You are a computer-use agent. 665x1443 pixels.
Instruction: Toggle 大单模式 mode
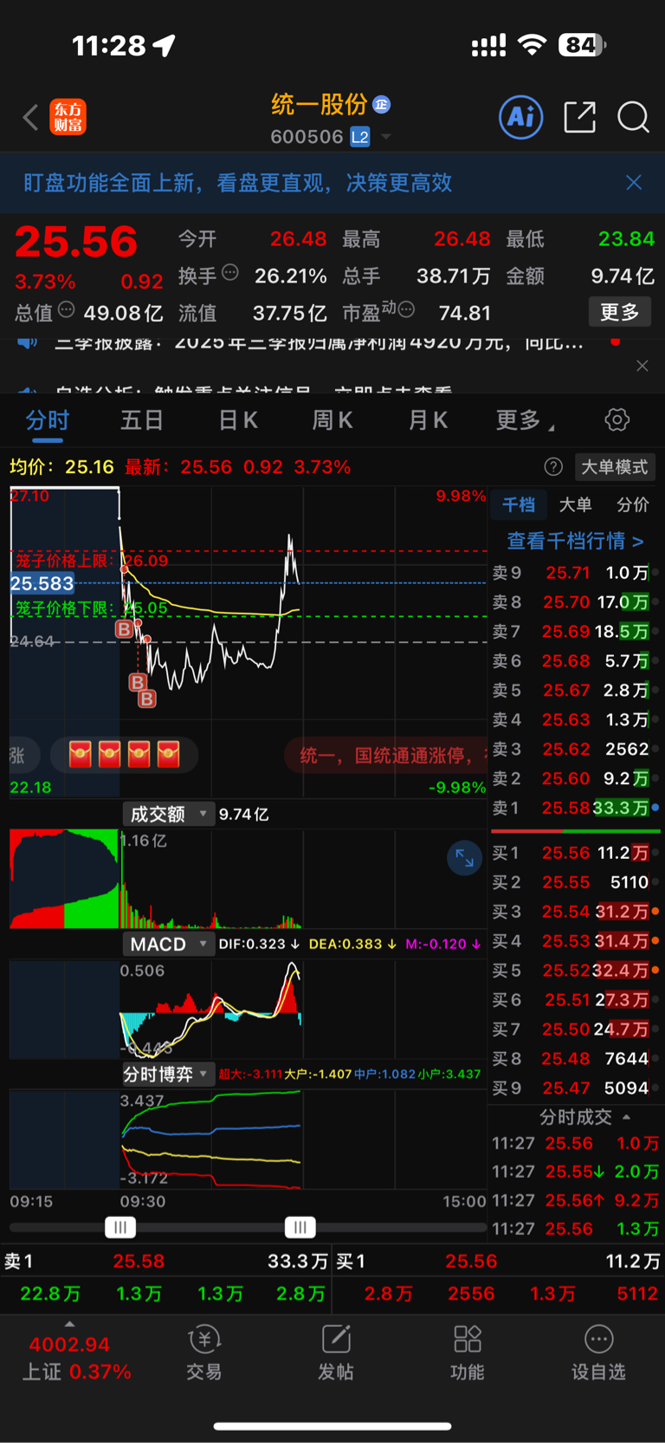614,467
